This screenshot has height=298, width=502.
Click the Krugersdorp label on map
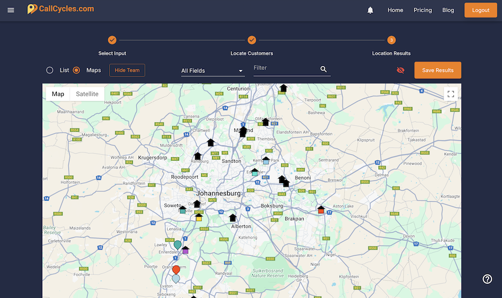click(152, 158)
